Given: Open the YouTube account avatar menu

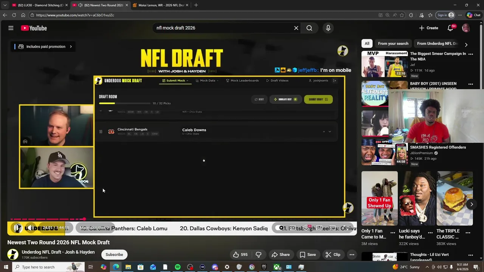Looking at the screenshot, I should click(466, 28).
